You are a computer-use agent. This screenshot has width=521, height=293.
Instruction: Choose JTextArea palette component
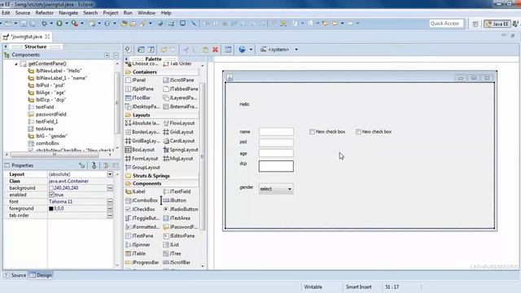coord(177,218)
